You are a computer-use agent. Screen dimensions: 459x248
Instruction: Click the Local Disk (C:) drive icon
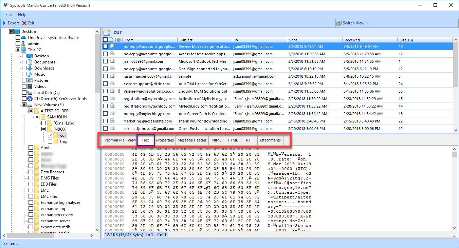[30, 93]
